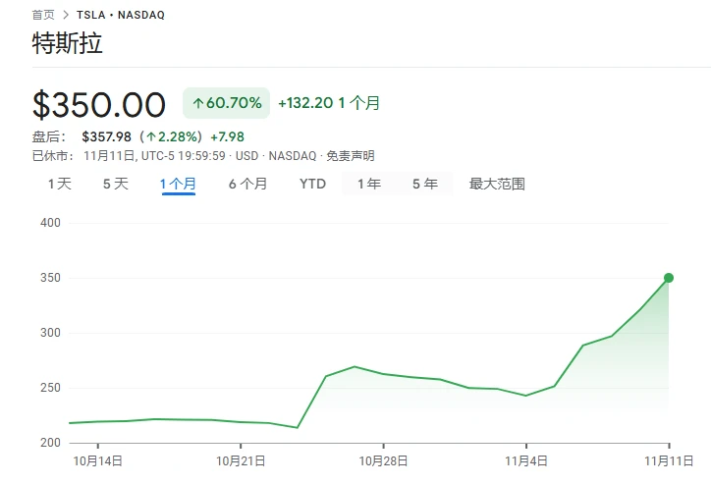Viewport: 711px width, 484px height.
Task: Click the 首页 breadcrumb link
Action: coord(43,15)
